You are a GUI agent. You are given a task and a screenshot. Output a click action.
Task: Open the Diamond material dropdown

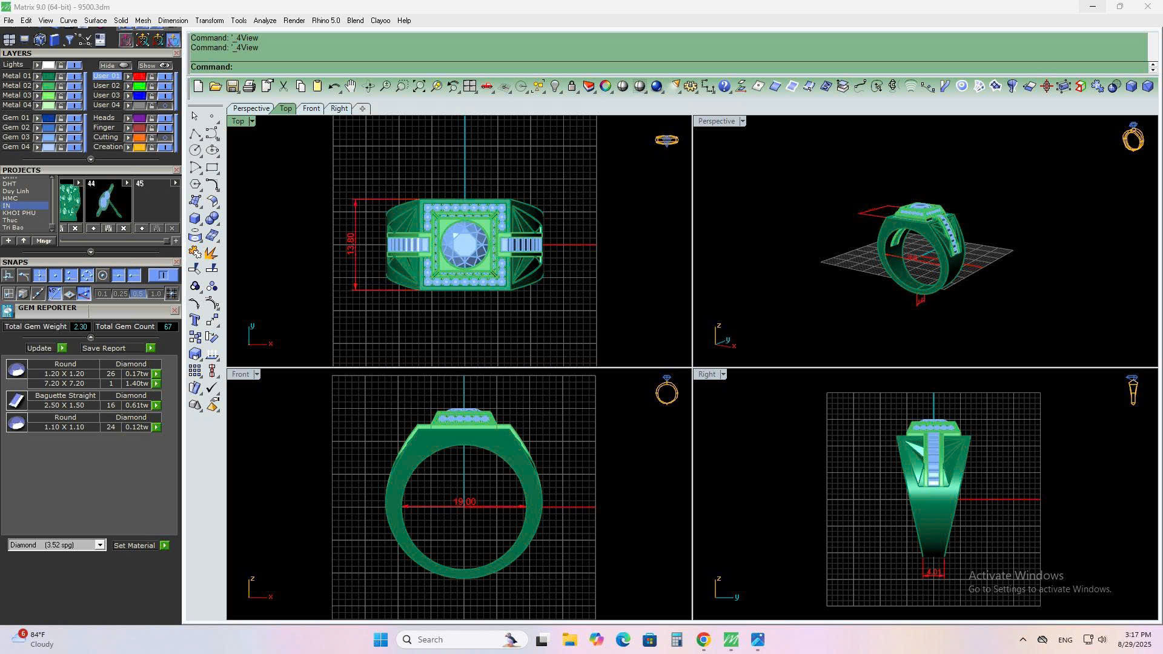tap(100, 545)
